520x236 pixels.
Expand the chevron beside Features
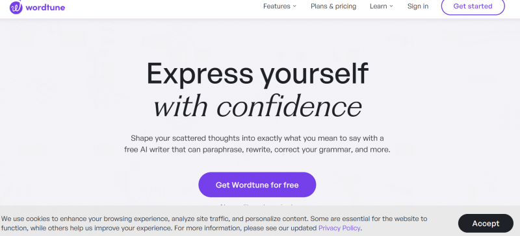click(x=294, y=6)
